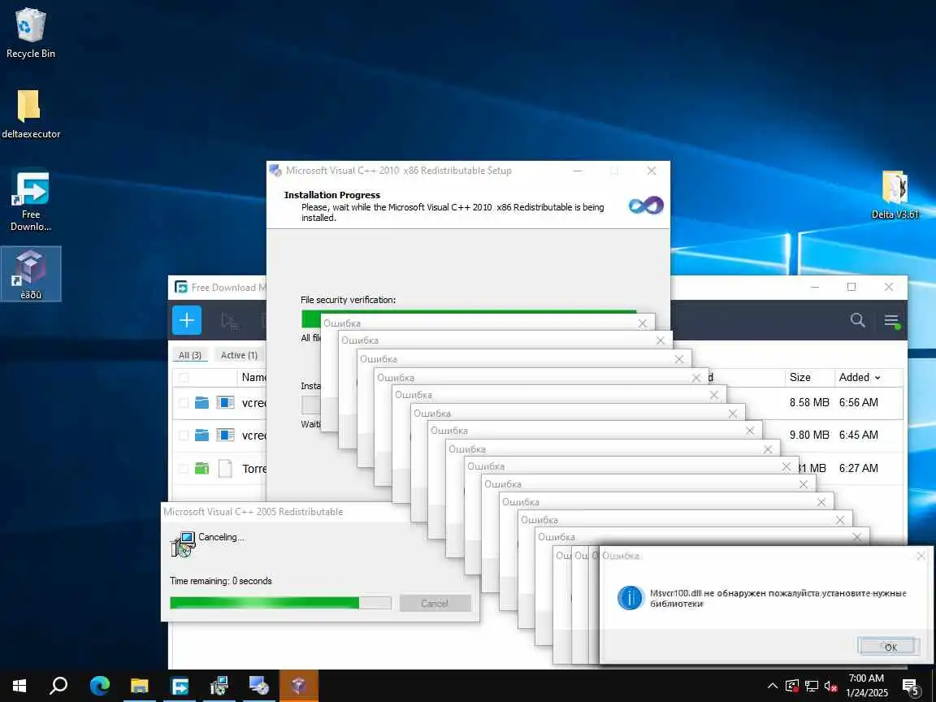Click the Name column header

253,377
